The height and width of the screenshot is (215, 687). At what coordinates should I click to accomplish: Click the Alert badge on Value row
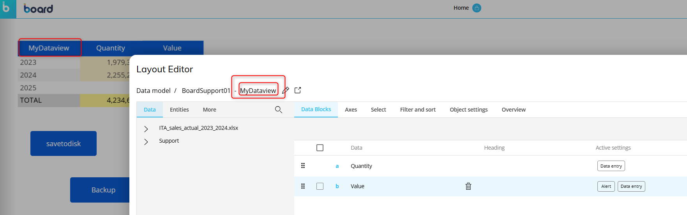tap(606, 186)
